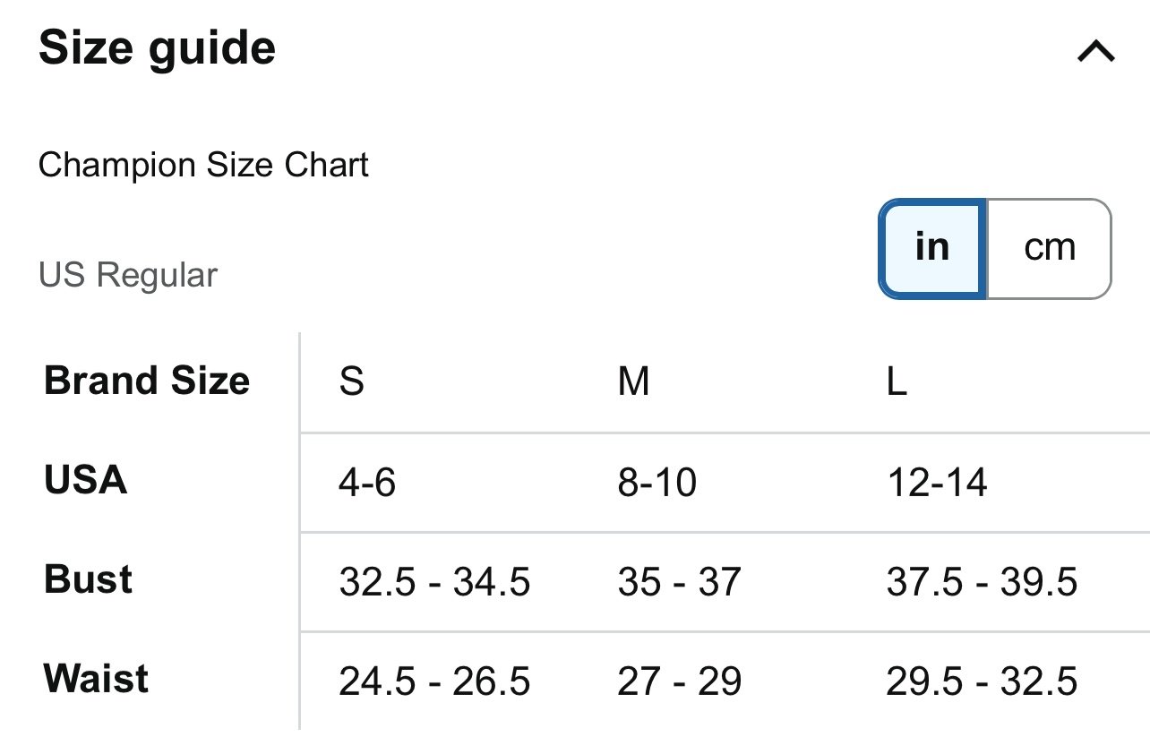The image size is (1150, 737).
Task: Click the Waist row header
Action: pos(96,679)
